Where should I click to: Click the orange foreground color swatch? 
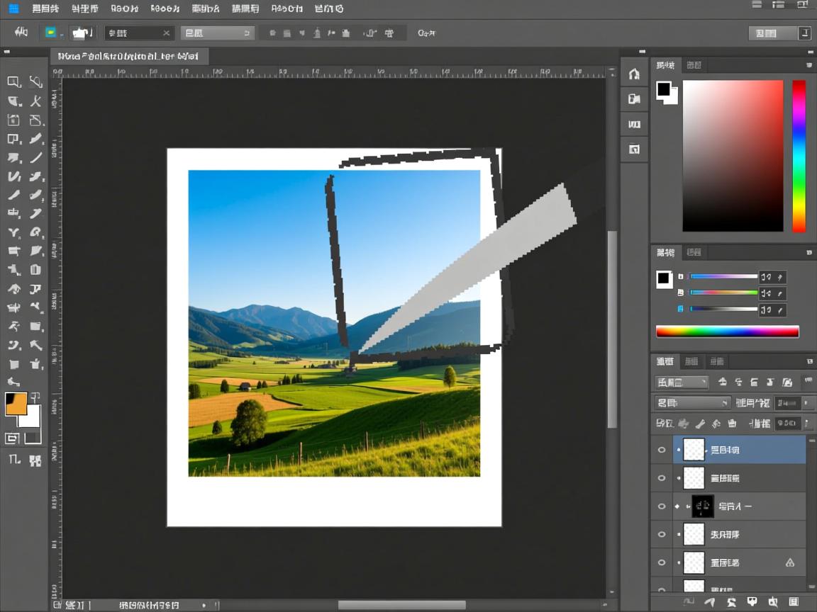point(16,404)
